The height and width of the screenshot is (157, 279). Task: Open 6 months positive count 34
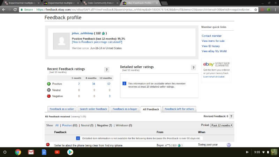[93, 84]
